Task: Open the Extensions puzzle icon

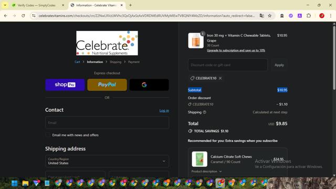Action: 309,16
